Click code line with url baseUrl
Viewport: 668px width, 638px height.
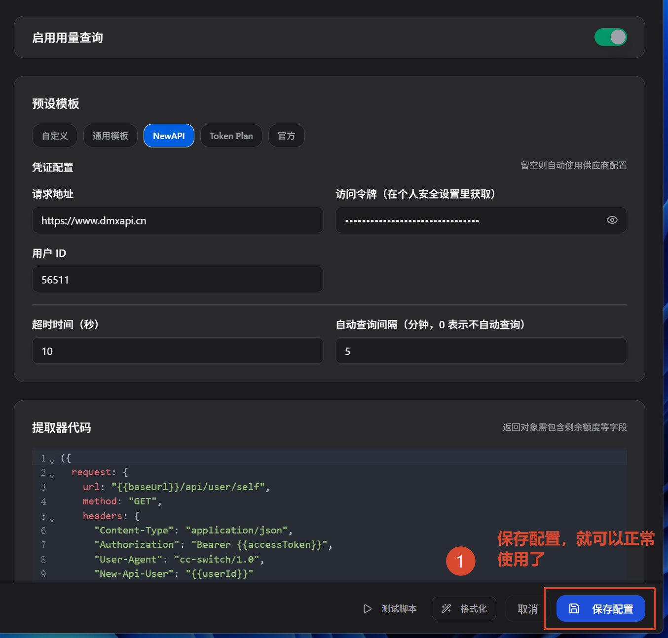tap(176, 487)
